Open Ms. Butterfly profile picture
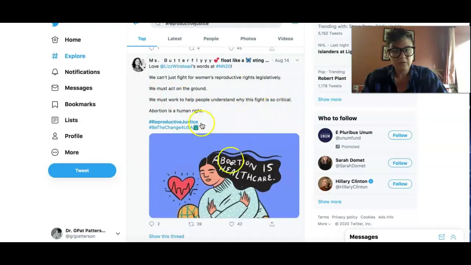 [x=139, y=64]
